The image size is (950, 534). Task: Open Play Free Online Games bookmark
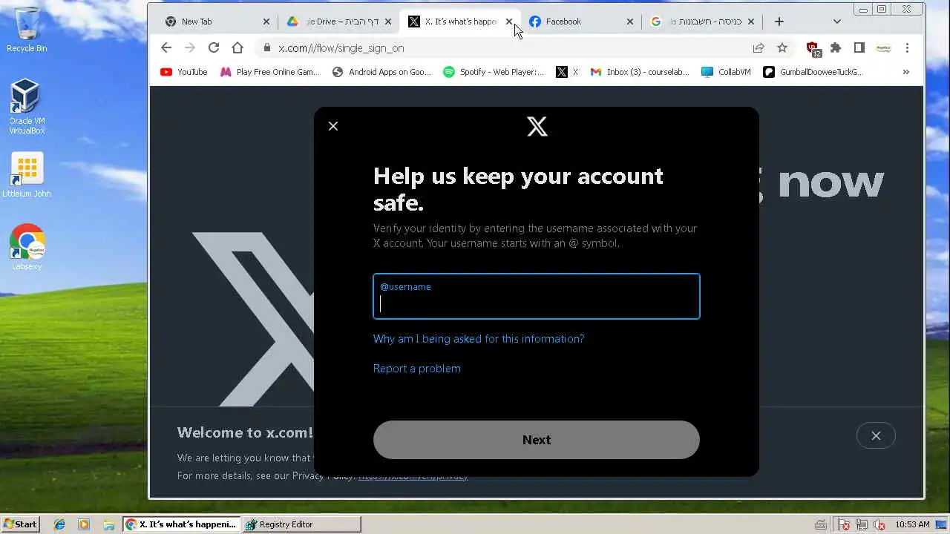(x=270, y=72)
